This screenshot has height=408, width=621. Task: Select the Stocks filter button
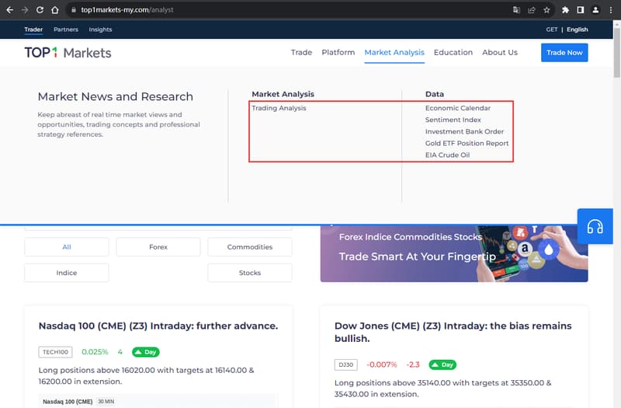[250, 273]
